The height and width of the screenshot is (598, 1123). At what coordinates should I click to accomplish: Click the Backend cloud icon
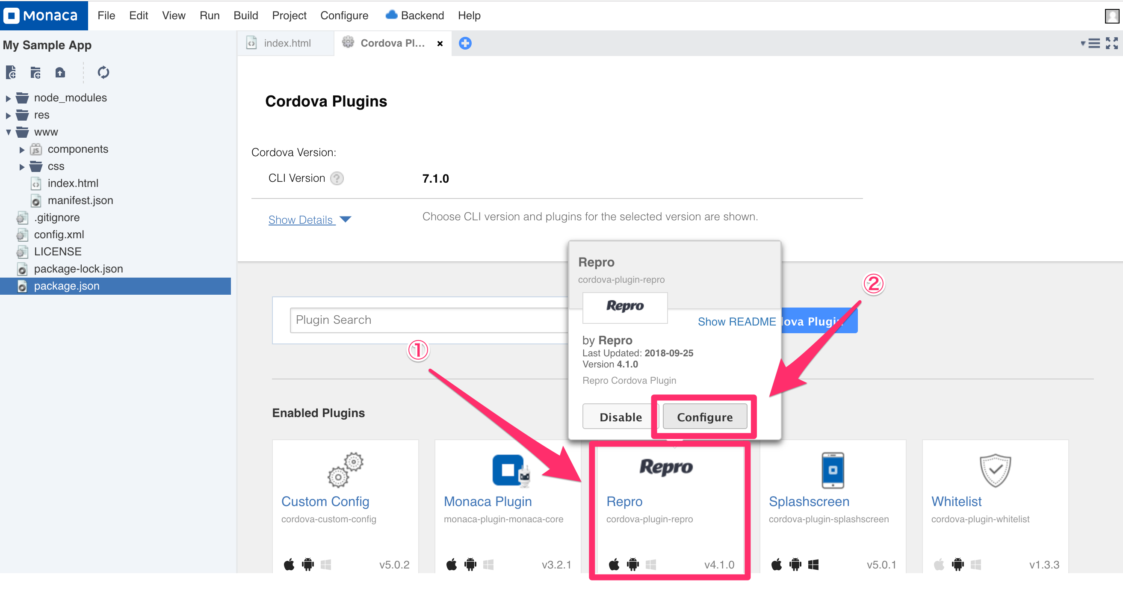(391, 15)
